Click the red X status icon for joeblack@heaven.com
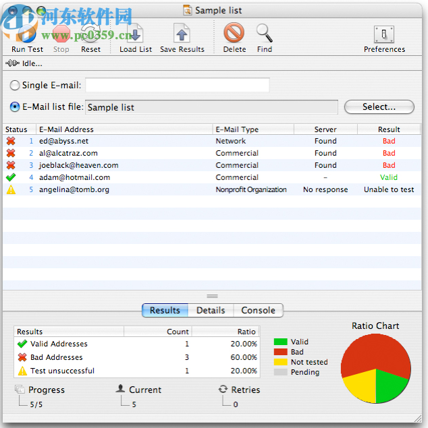Viewport: 428px width, 428px height. [11, 165]
